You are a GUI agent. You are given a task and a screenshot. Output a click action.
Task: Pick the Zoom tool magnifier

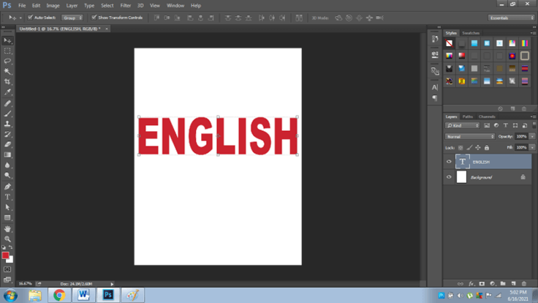click(8, 239)
